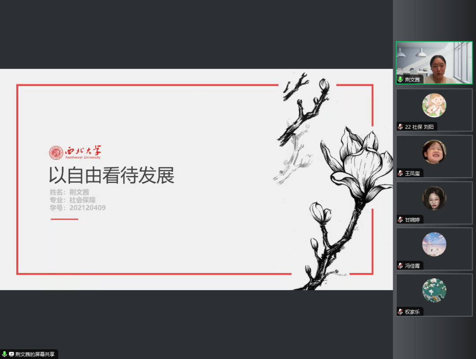Select the cartoon avatar of 22 社保 刘阳

[434, 105]
